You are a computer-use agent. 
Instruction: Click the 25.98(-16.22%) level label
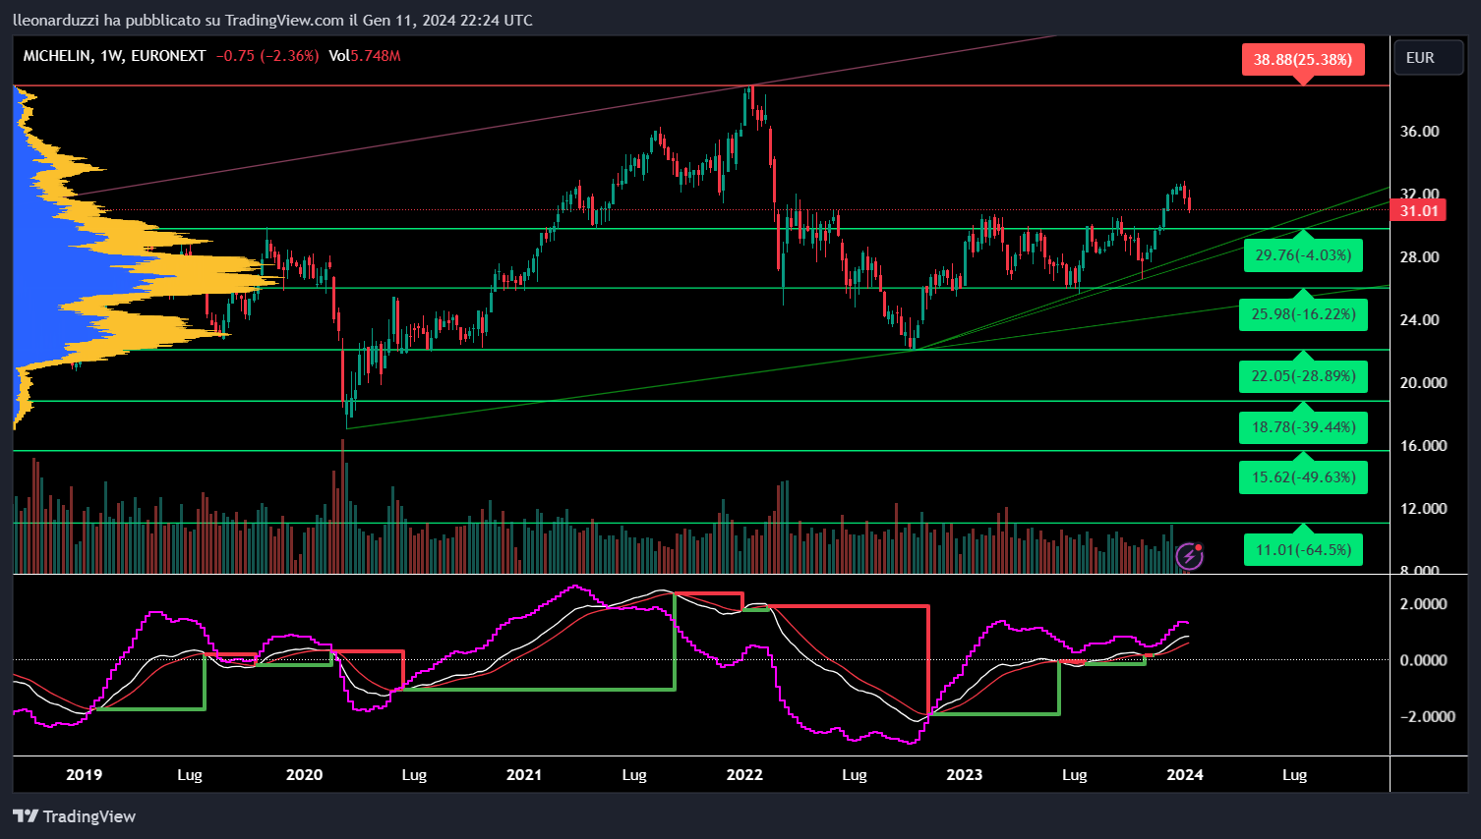pos(1303,314)
